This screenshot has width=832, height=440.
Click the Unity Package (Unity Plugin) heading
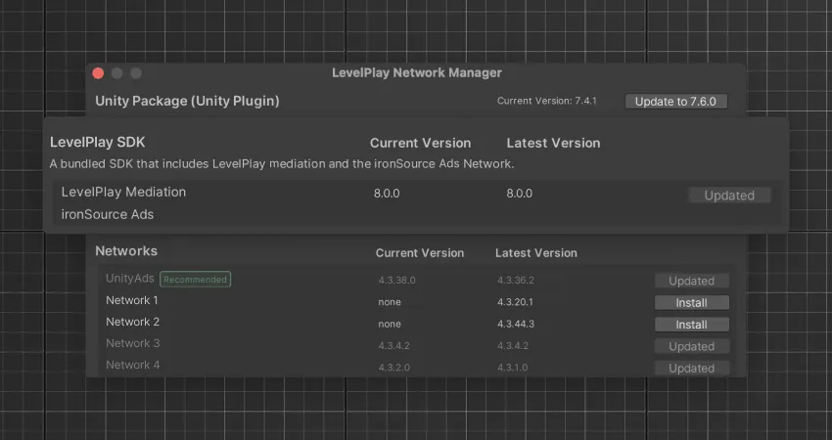tap(187, 101)
